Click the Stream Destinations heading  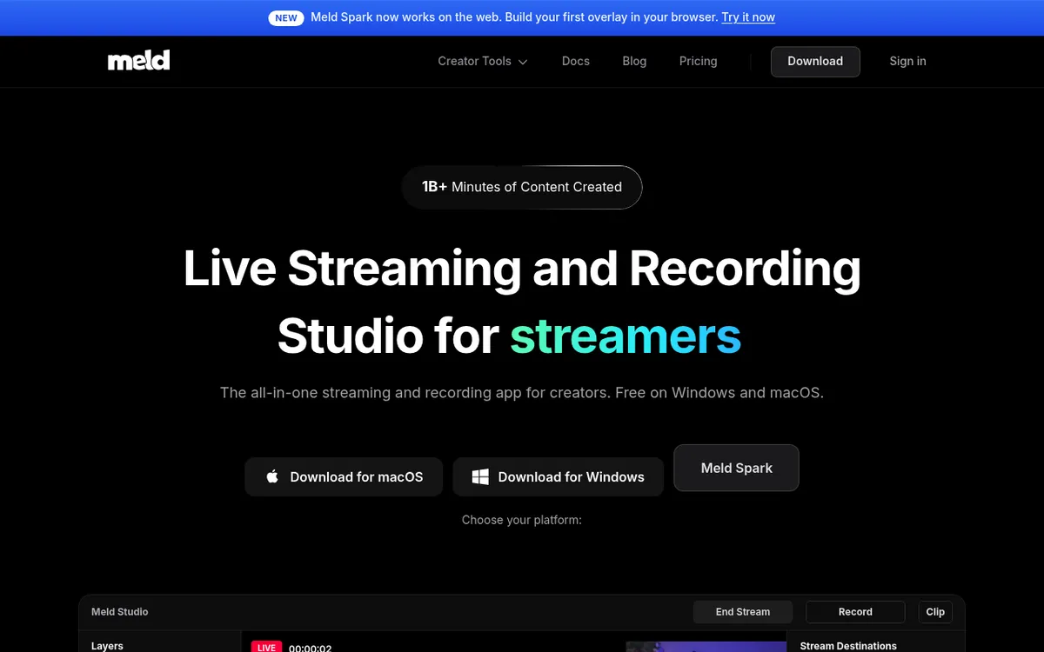point(848,646)
